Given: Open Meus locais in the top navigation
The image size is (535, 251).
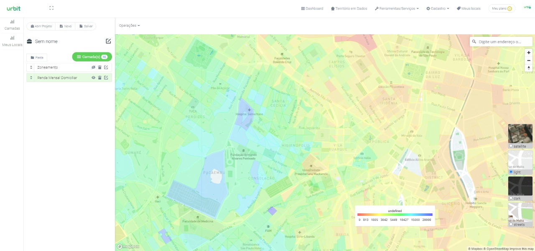Looking at the screenshot, I should (469, 8).
